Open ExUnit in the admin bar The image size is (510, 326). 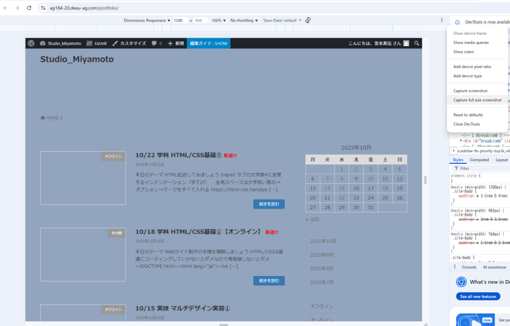(x=97, y=43)
